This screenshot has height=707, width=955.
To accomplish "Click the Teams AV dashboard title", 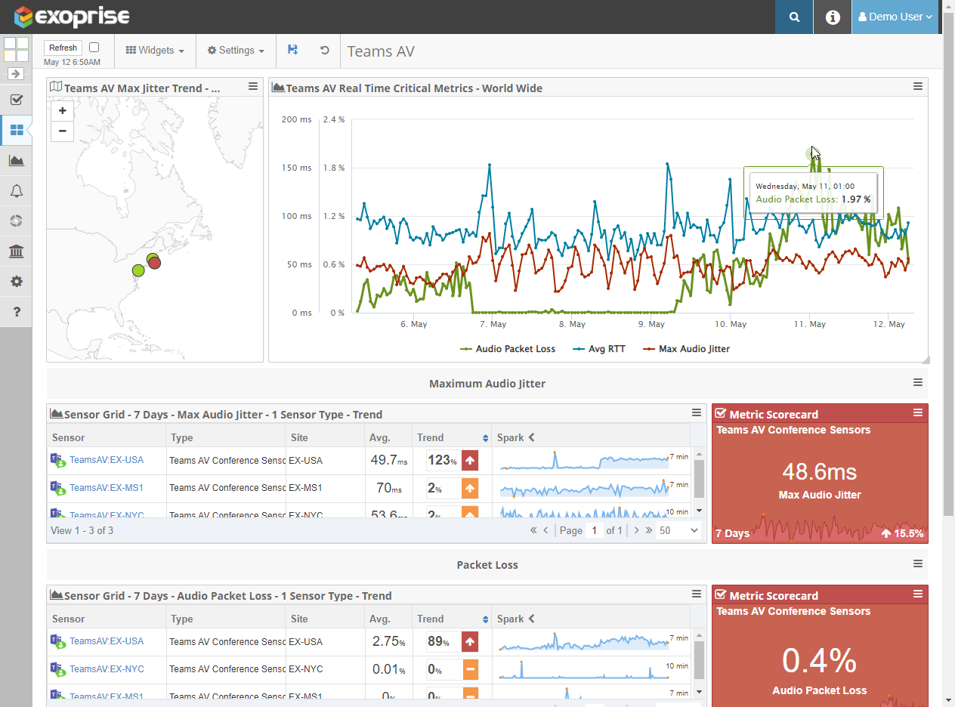I will (381, 51).
